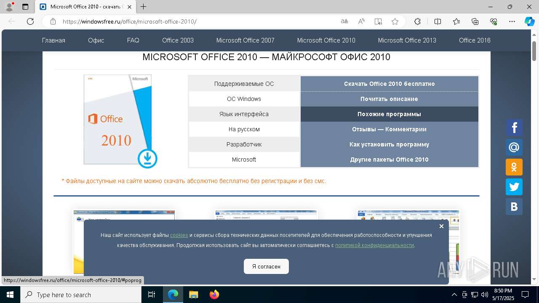Open the cookies link in notice

[179, 235]
